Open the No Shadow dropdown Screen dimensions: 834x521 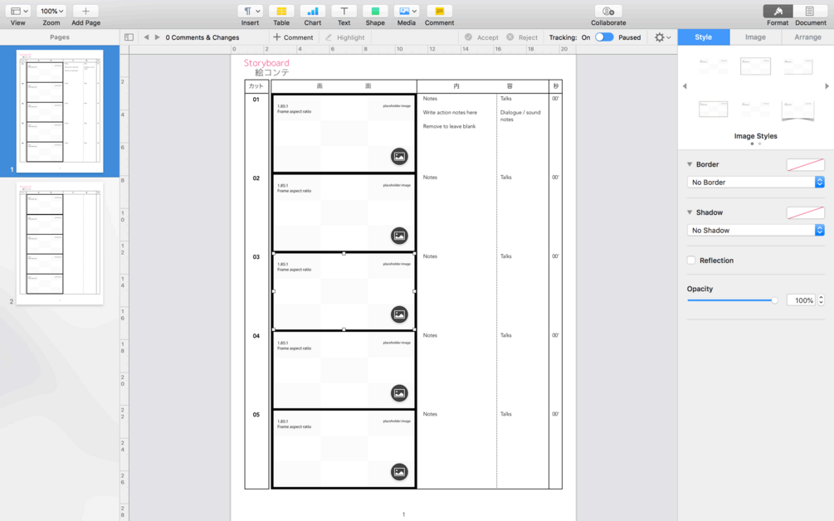(755, 230)
